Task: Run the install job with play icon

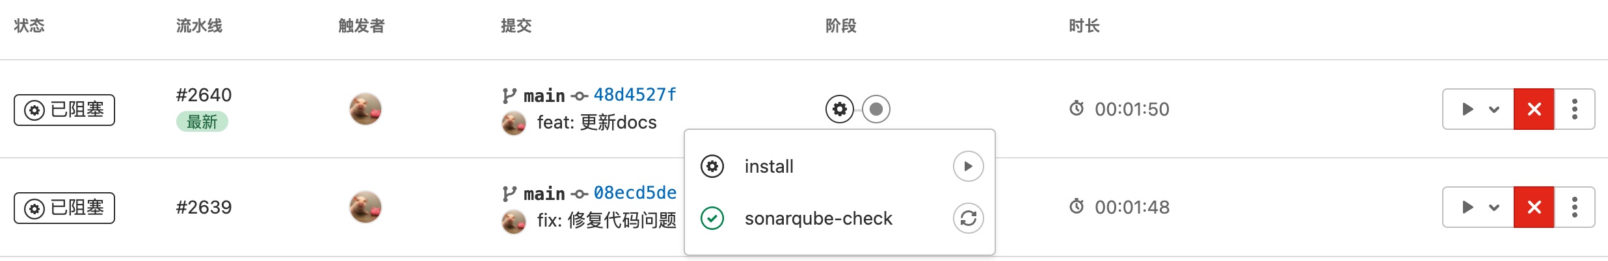Action: coord(968,166)
